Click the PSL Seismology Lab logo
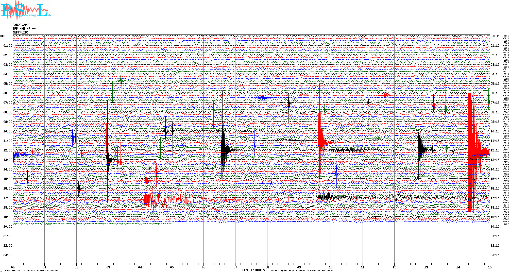Image resolution: width=510 pixels, height=274 pixels. 25,10
